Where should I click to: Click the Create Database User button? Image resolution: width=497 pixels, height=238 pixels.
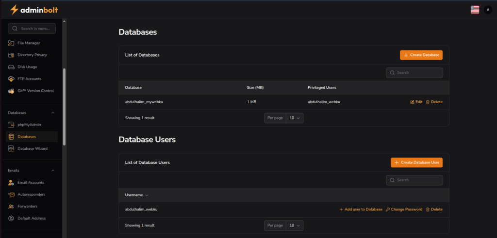[x=416, y=163]
